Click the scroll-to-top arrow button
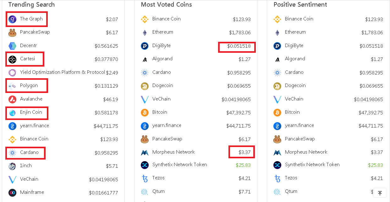Image resolution: width=390 pixels, height=202 pixels. 380,193
